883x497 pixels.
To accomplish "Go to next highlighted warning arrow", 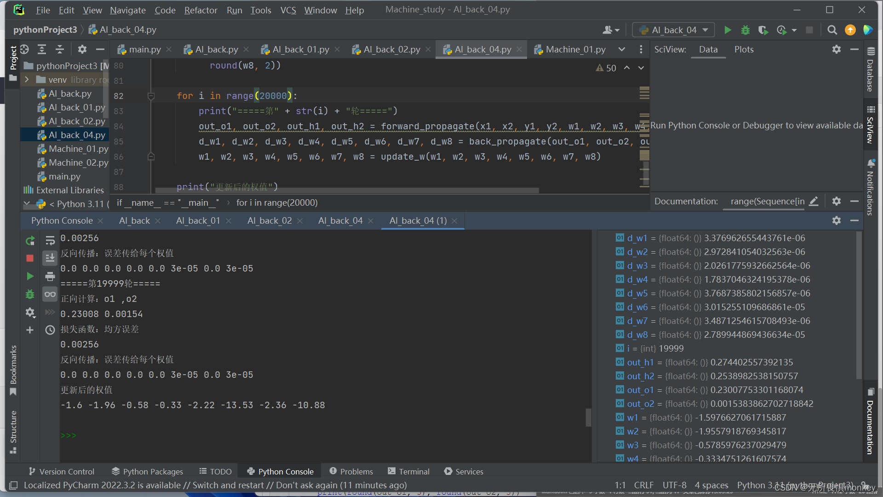I will pyautogui.click(x=641, y=68).
